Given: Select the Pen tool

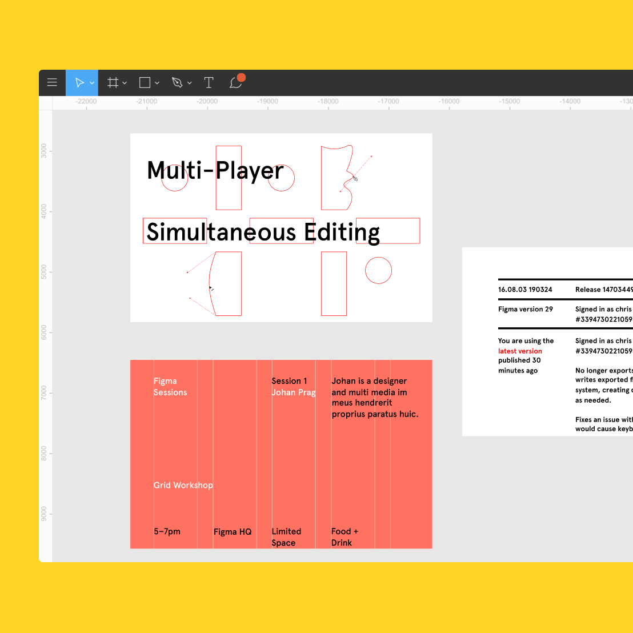Looking at the screenshot, I should [177, 82].
